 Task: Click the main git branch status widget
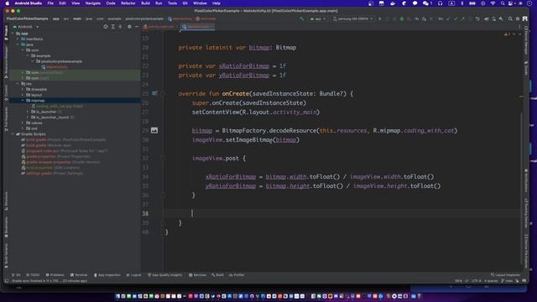507,281
